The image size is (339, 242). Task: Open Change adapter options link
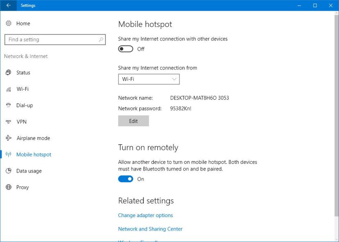145,215
